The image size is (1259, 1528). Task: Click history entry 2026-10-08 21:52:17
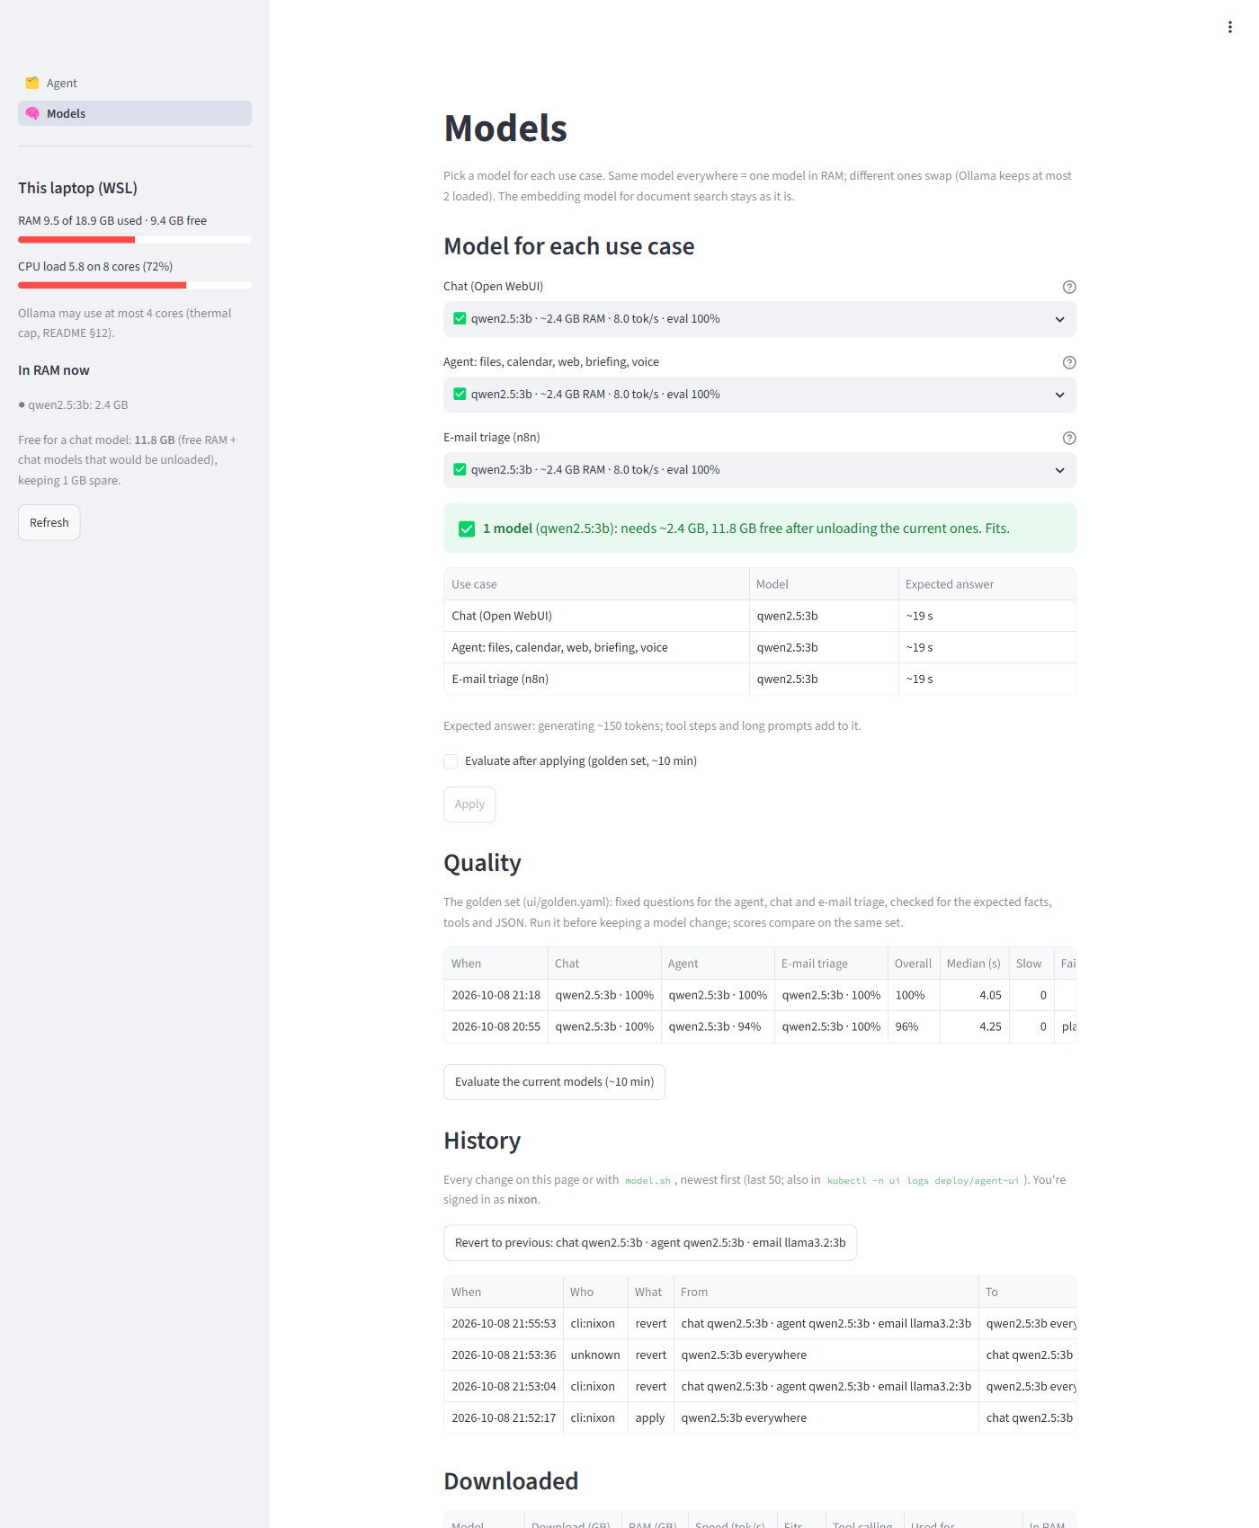[760, 1417]
